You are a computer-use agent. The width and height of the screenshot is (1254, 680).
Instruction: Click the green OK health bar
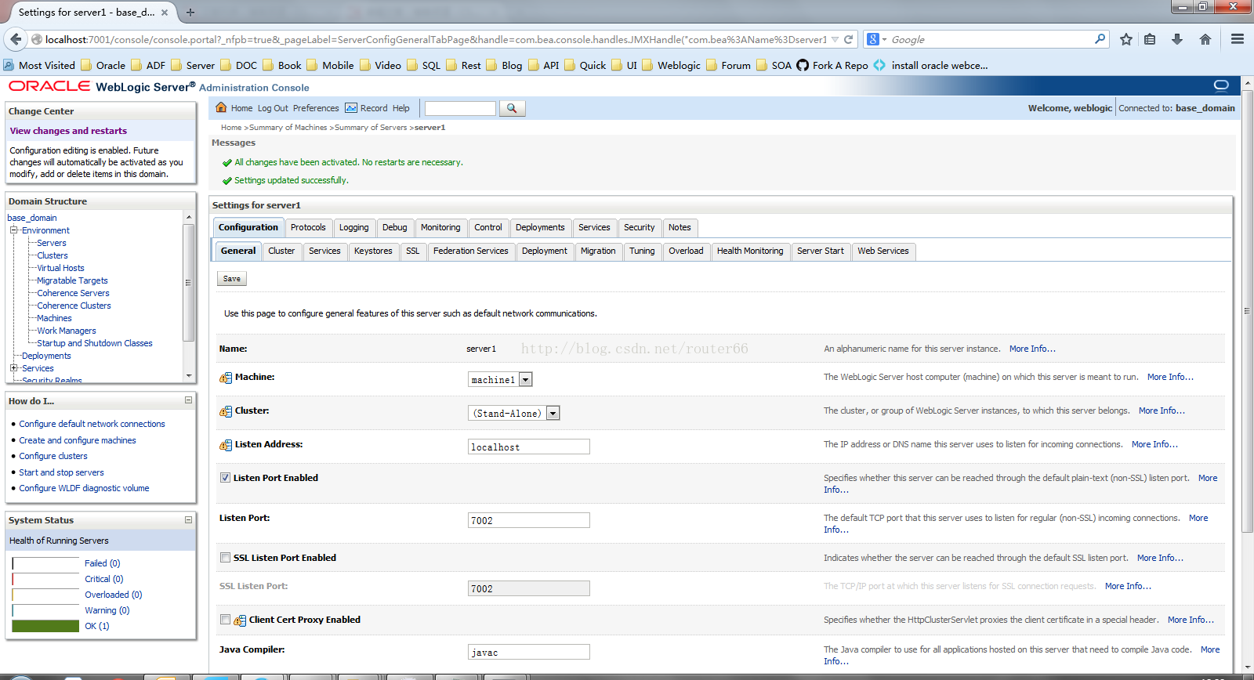coord(45,626)
